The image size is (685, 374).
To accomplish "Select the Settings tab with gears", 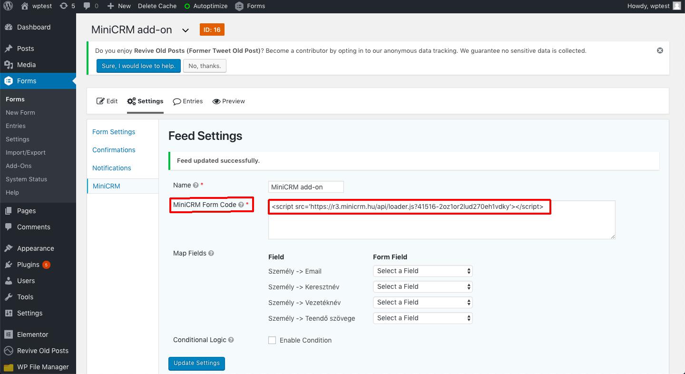I will tap(145, 101).
